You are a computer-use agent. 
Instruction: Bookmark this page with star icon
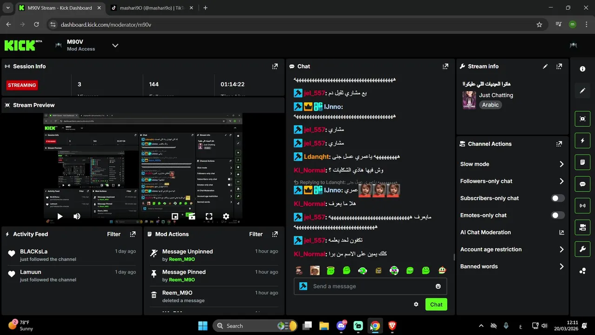539,25
